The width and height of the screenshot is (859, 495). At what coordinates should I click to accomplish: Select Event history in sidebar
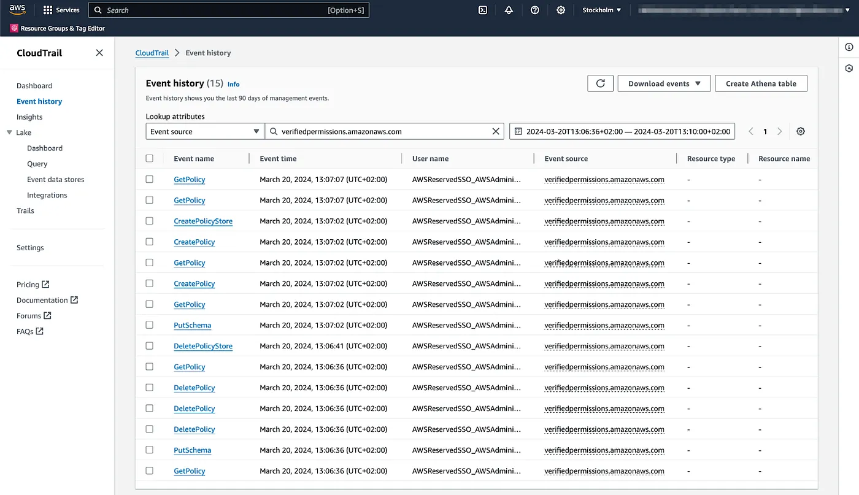point(39,101)
